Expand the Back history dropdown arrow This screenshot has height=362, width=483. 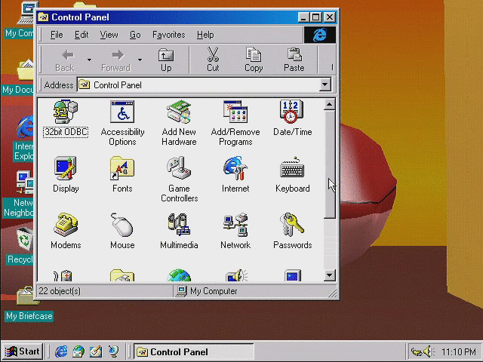click(x=89, y=60)
